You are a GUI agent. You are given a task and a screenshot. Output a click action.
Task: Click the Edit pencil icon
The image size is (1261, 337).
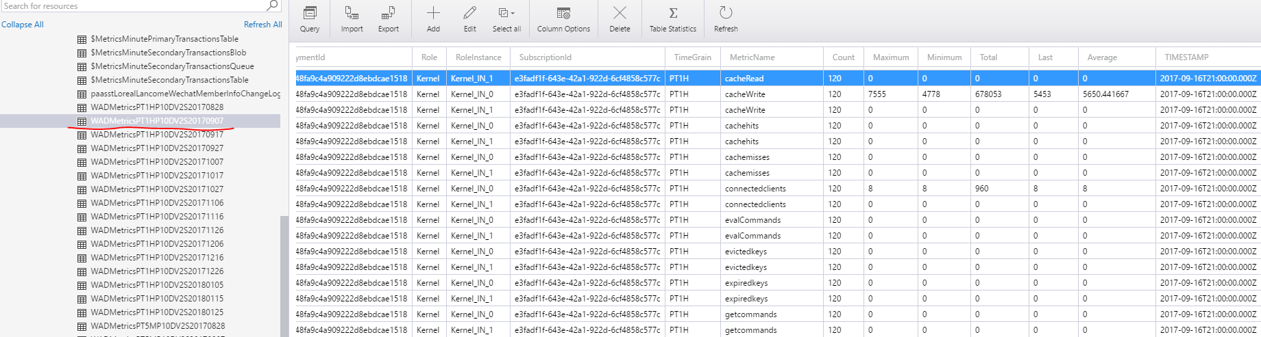coord(469,14)
